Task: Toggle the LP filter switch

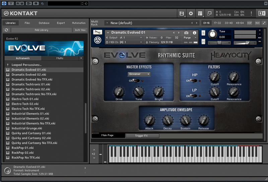Action: pos(194,96)
